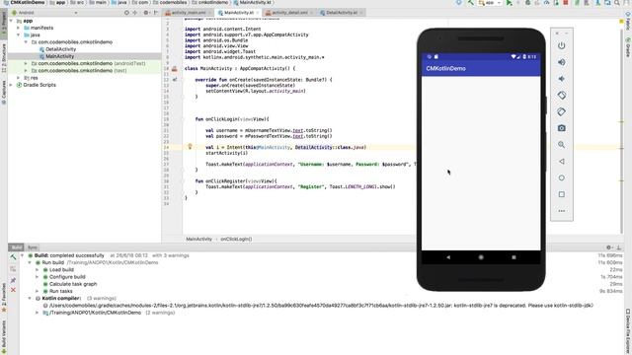Click the intention light bulb in the gutter
The height and width of the screenshot is (355, 632).
[190, 147]
